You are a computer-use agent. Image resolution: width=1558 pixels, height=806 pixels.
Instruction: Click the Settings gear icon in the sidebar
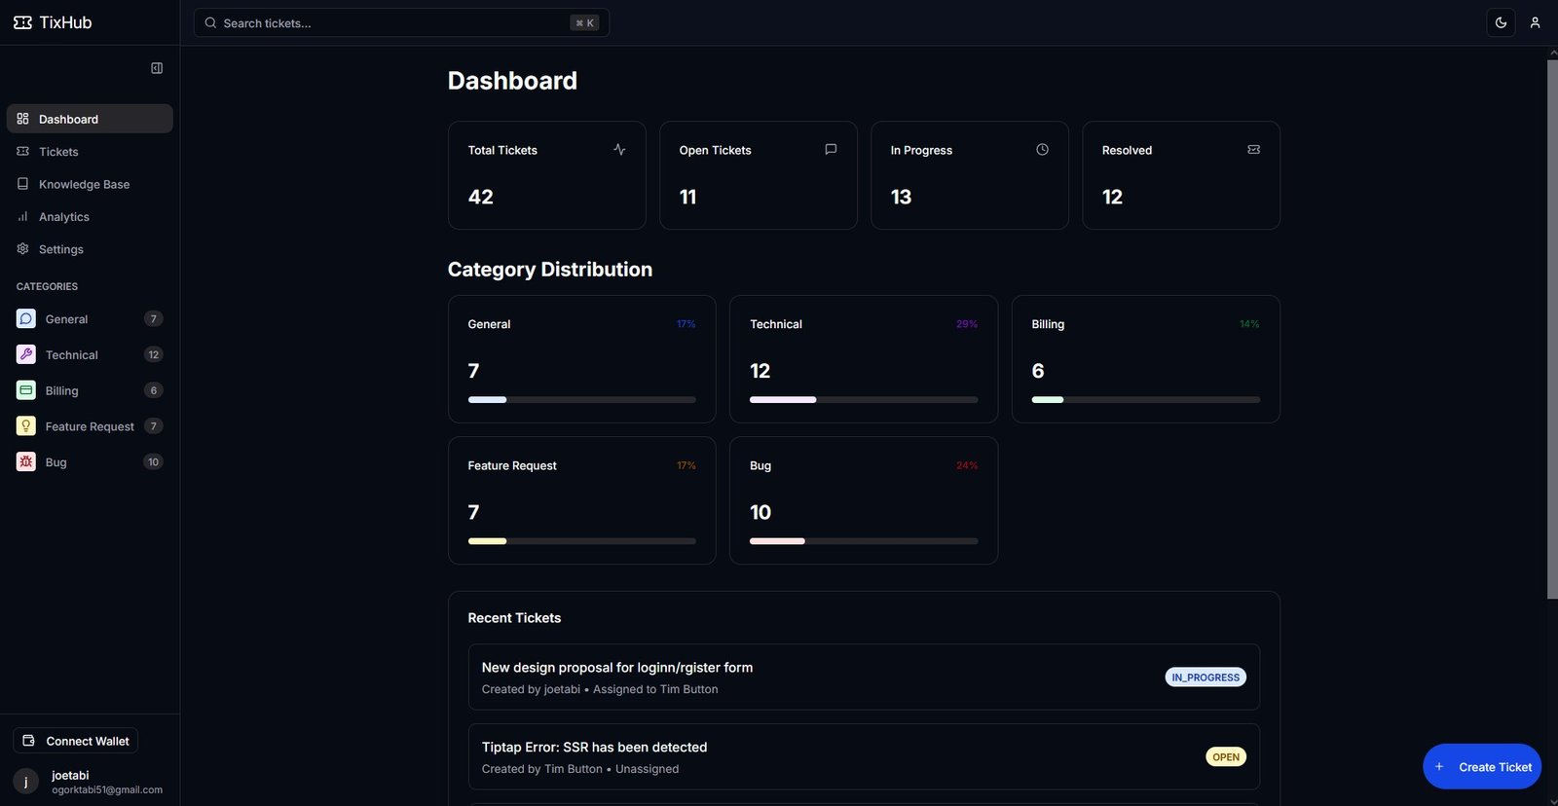pos(22,249)
